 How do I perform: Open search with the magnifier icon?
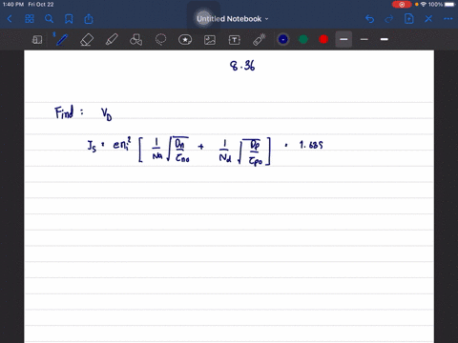(49, 19)
